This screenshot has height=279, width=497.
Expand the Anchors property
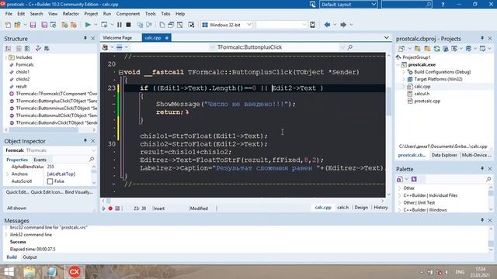pyautogui.click(x=8, y=174)
